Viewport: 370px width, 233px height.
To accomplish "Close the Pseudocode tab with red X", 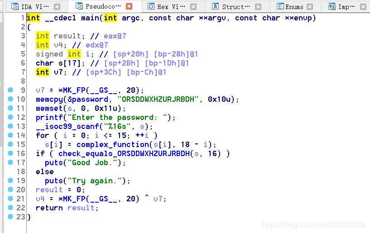I will point(129,6).
